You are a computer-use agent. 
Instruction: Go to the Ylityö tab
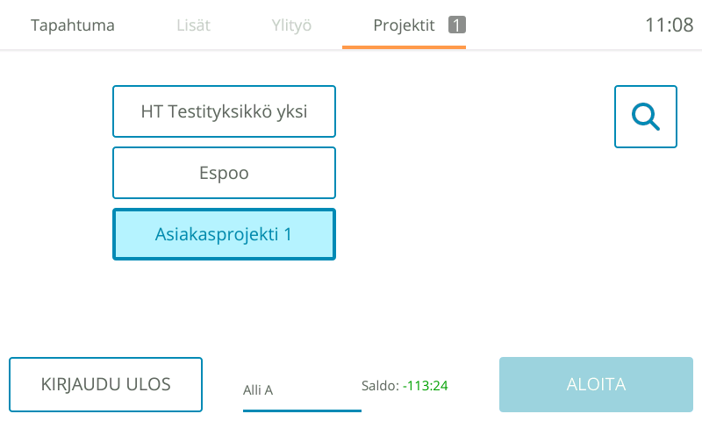tap(291, 25)
